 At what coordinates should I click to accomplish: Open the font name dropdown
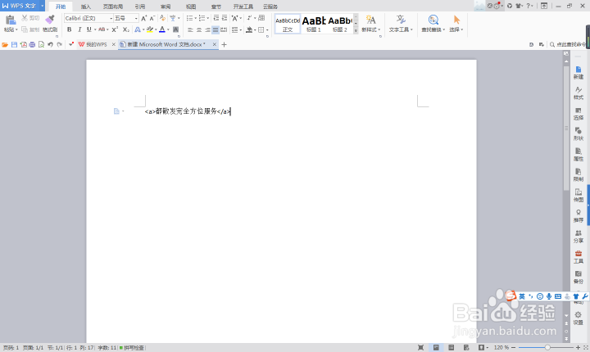(x=111, y=18)
